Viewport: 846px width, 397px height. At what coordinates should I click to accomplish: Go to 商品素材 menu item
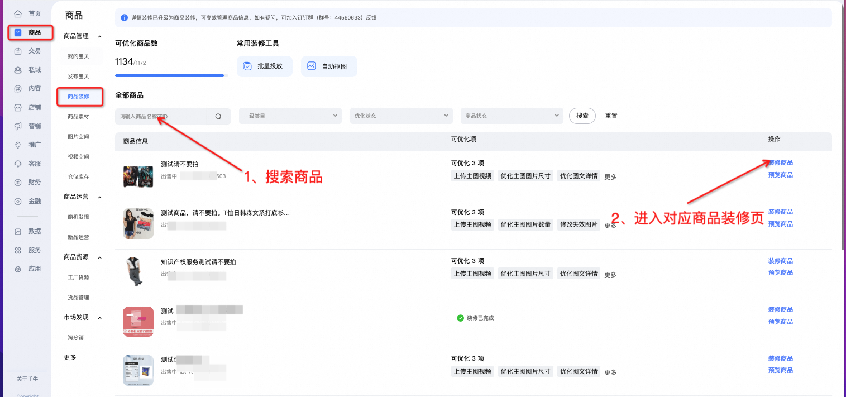(78, 117)
